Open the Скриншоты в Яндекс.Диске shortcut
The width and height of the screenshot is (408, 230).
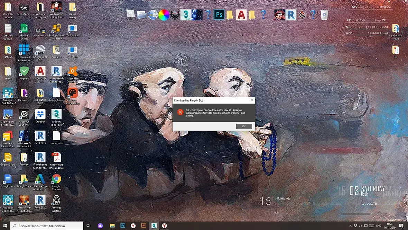(8, 118)
